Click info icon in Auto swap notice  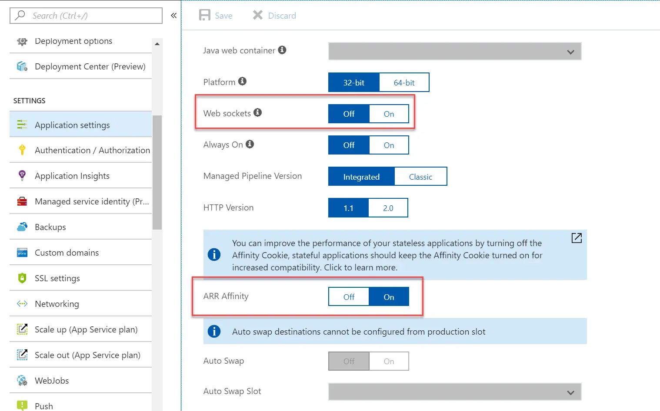pos(214,331)
